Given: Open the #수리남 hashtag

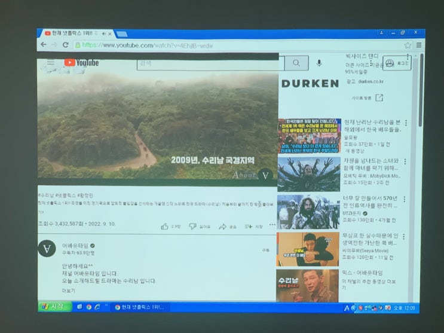Looking at the screenshot, I should (46, 195).
